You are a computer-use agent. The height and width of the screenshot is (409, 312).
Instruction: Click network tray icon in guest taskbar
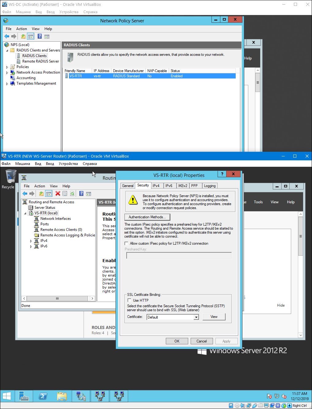point(277,396)
